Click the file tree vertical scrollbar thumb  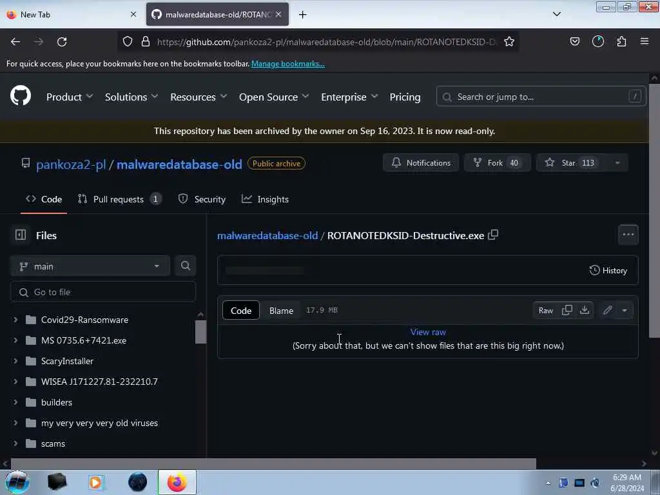click(200, 332)
